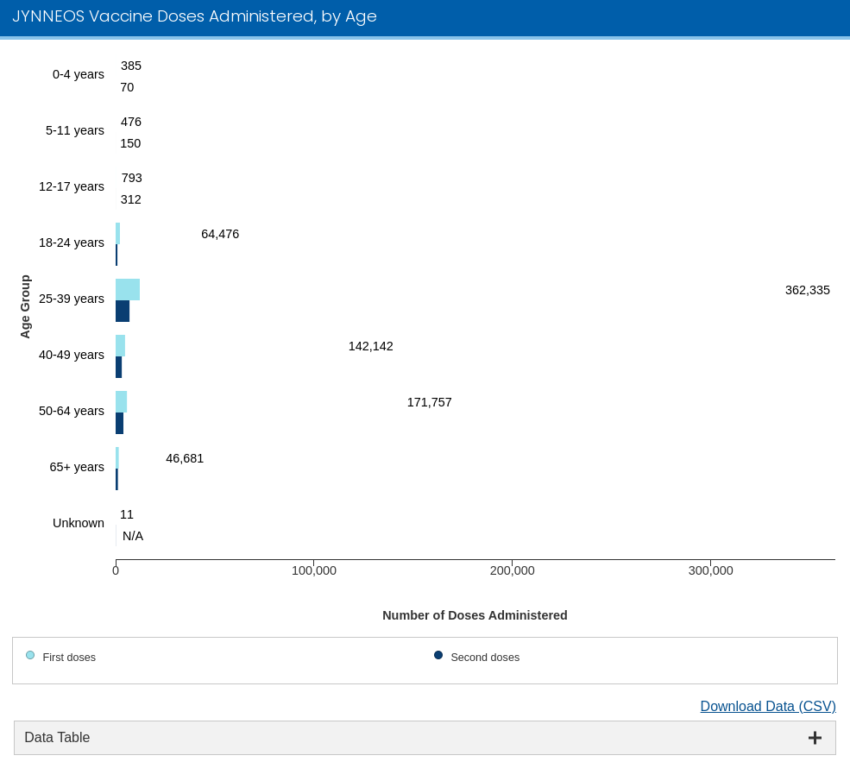Click the 362,335 data label
Screen dimensions: 850x762
[x=807, y=290]
